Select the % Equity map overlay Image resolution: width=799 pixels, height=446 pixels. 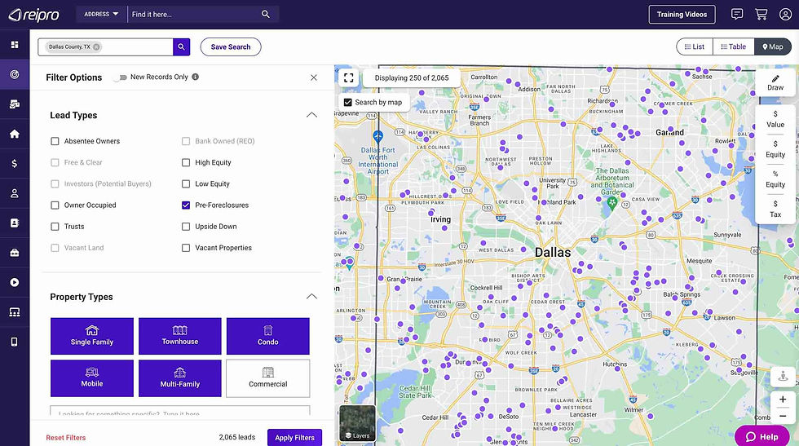point(775,179)
